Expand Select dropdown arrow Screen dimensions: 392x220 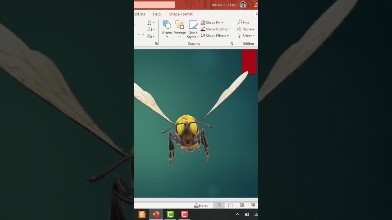(x=253, y=36)
